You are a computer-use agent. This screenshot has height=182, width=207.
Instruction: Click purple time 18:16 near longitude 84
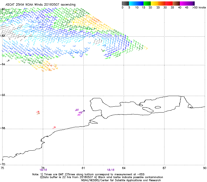pyautogui.click(x=110, y=170)
